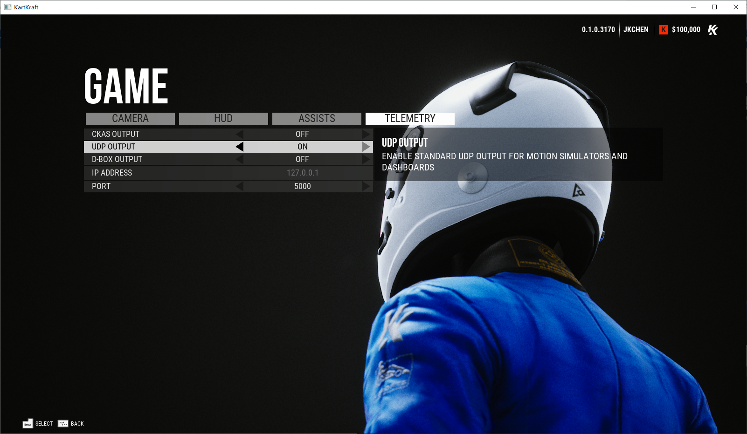Screen dimensions: 747x434
Task: Click the JKCHEN profile name
Action: click(636, 29)
